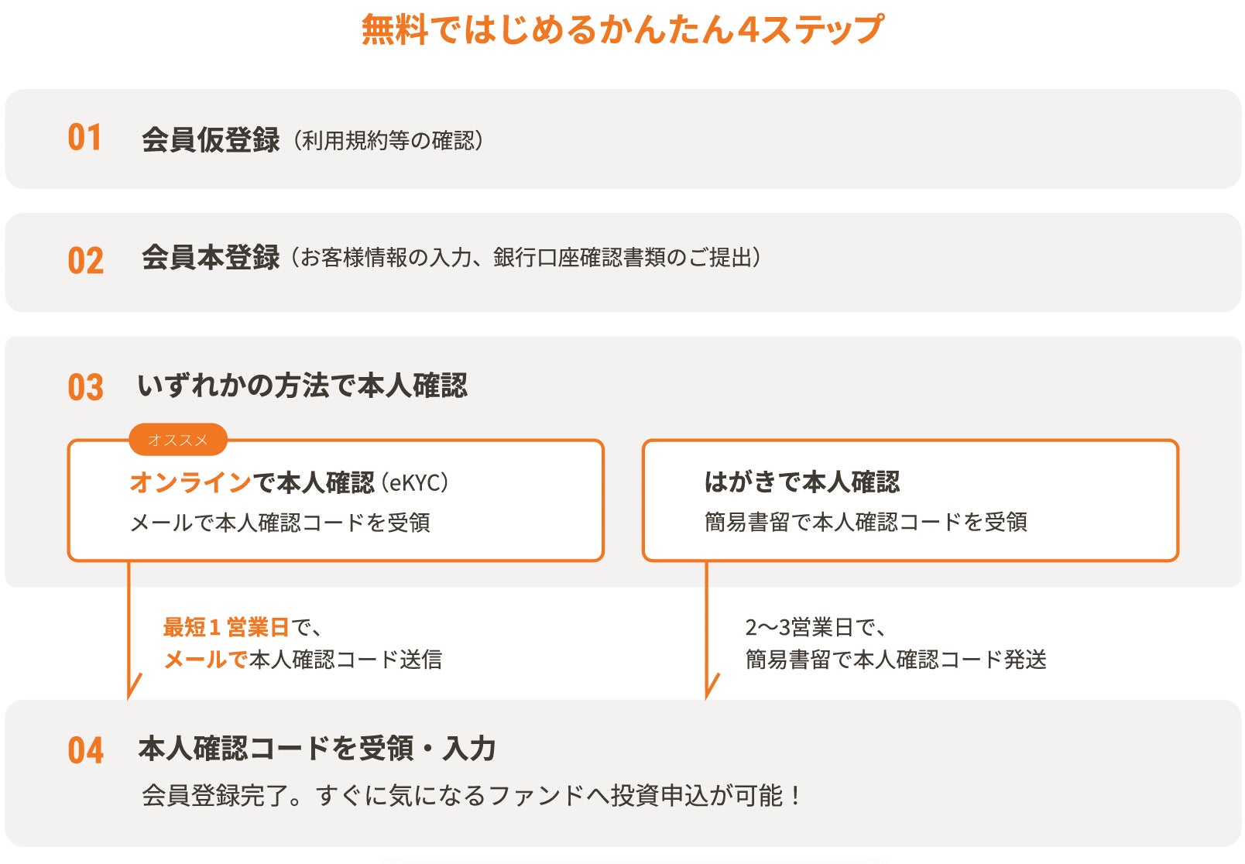Viewport: 1245px width, 864px height.
Task: Click the いずれかの方法で本人確認 heading
Action: [303, 385]
